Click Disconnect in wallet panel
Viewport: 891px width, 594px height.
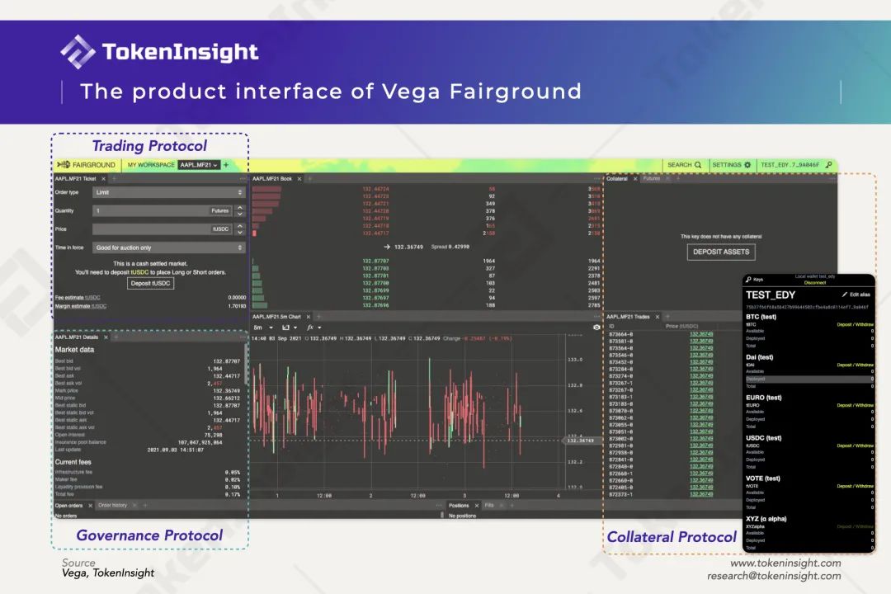[815, 282]
